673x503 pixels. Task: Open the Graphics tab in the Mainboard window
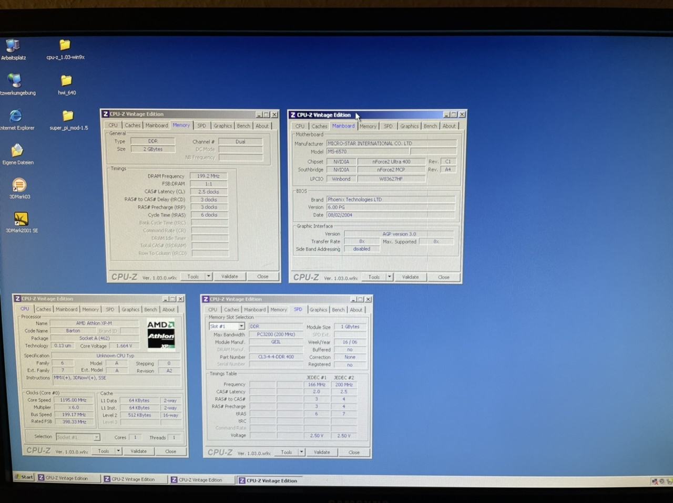[409, 126]
